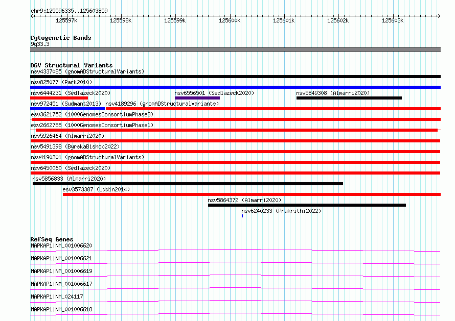Click the black nsv5849308 Almarri2020 bar

pyautogui.click(x=349, y=98)
